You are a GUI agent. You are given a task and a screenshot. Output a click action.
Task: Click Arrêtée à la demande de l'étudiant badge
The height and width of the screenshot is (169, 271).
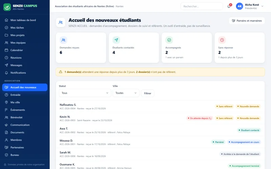pyautogui.click(x=240, y=154)
